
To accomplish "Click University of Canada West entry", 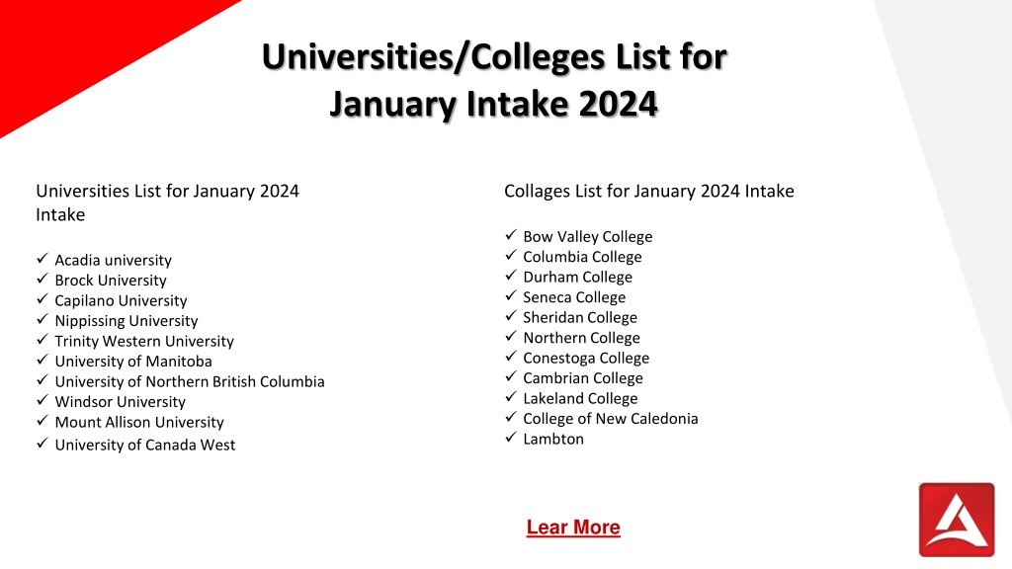I will point(144,445).
